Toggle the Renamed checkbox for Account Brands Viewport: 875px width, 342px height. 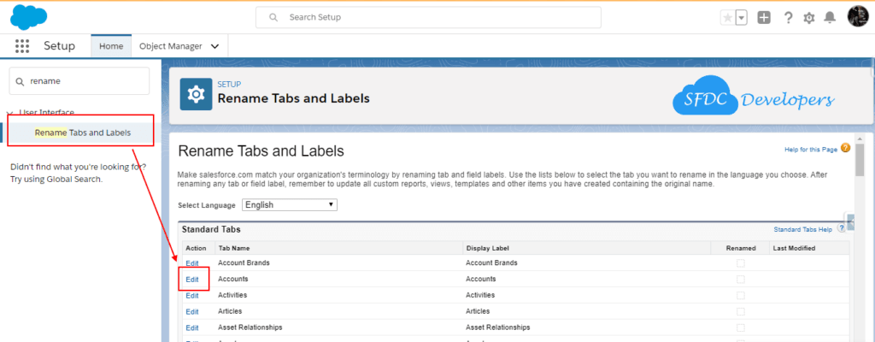click(x=741, y=262)
